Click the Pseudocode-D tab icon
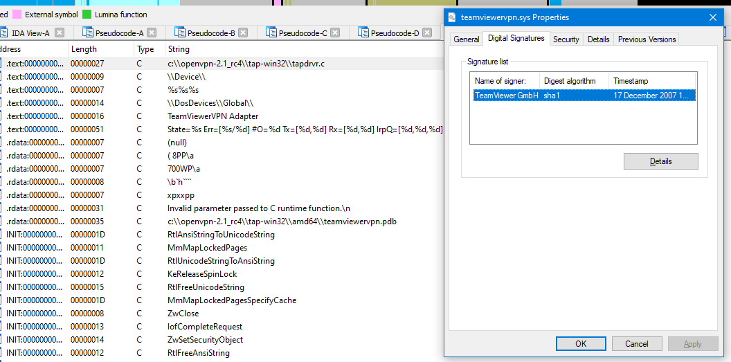The height and width of the screenshot is (362, 731). 363,33
